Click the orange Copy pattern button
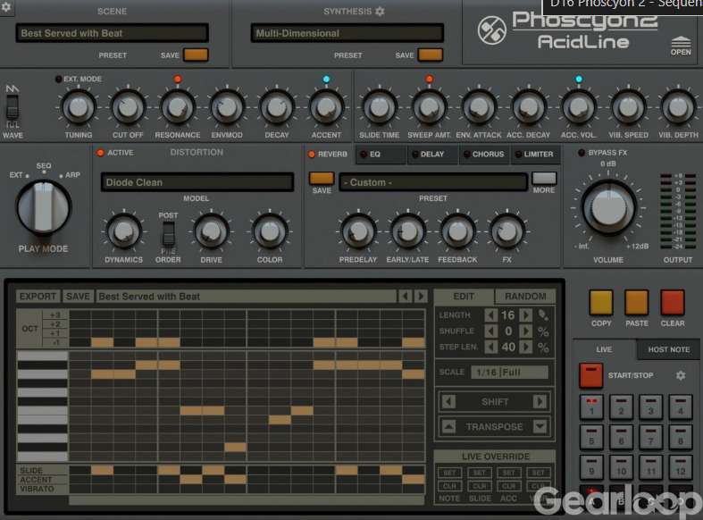 tap(601, 303)
